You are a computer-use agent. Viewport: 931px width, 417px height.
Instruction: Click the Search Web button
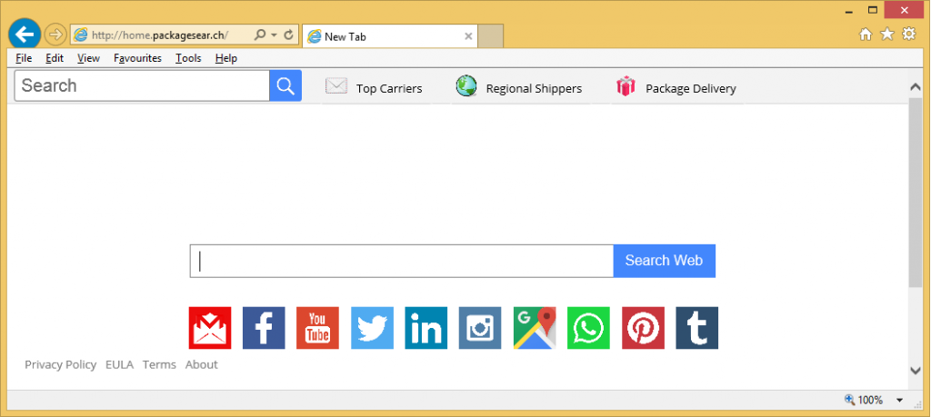[664, 261]
